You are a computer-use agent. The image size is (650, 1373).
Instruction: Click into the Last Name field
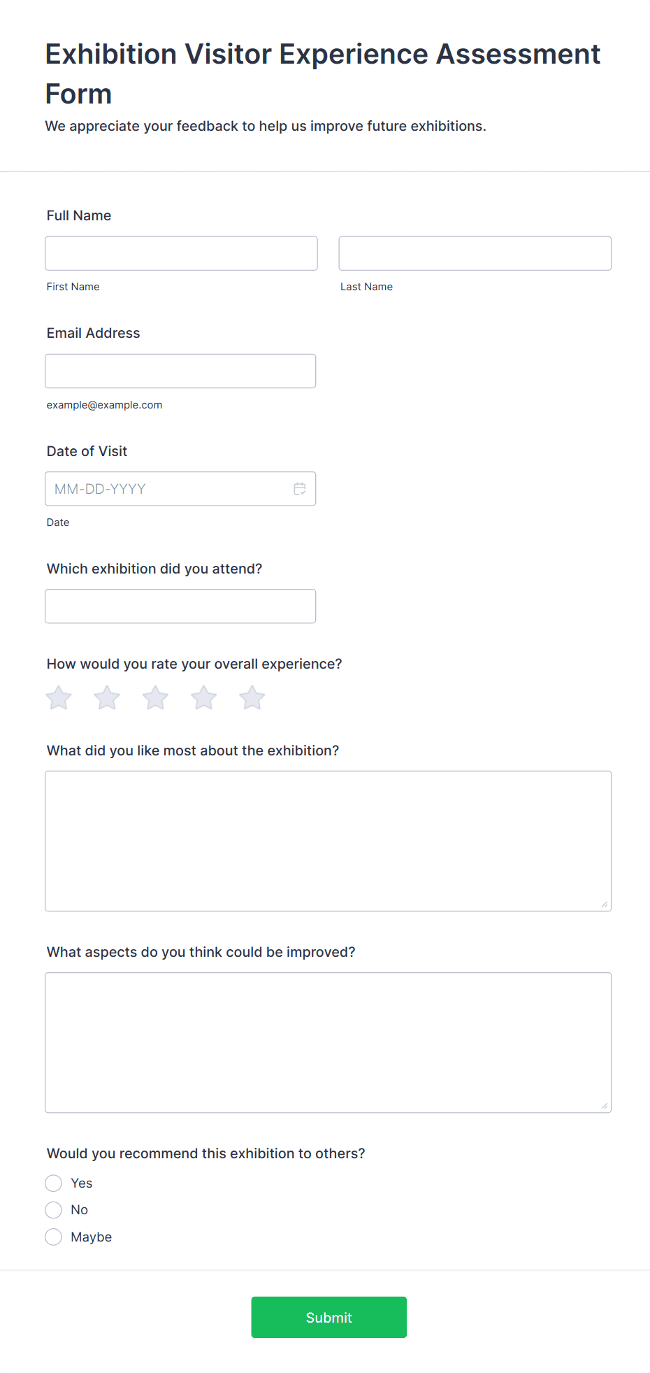[475, 253]
